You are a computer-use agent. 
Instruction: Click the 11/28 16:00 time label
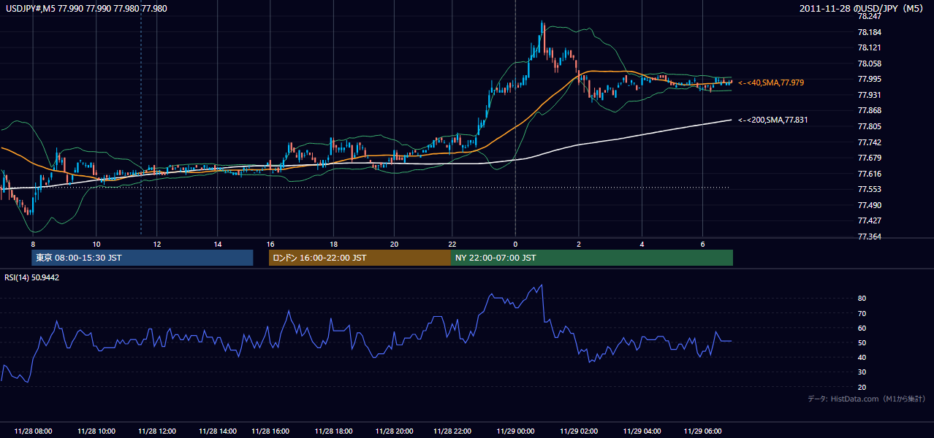[x=270, y=431]
